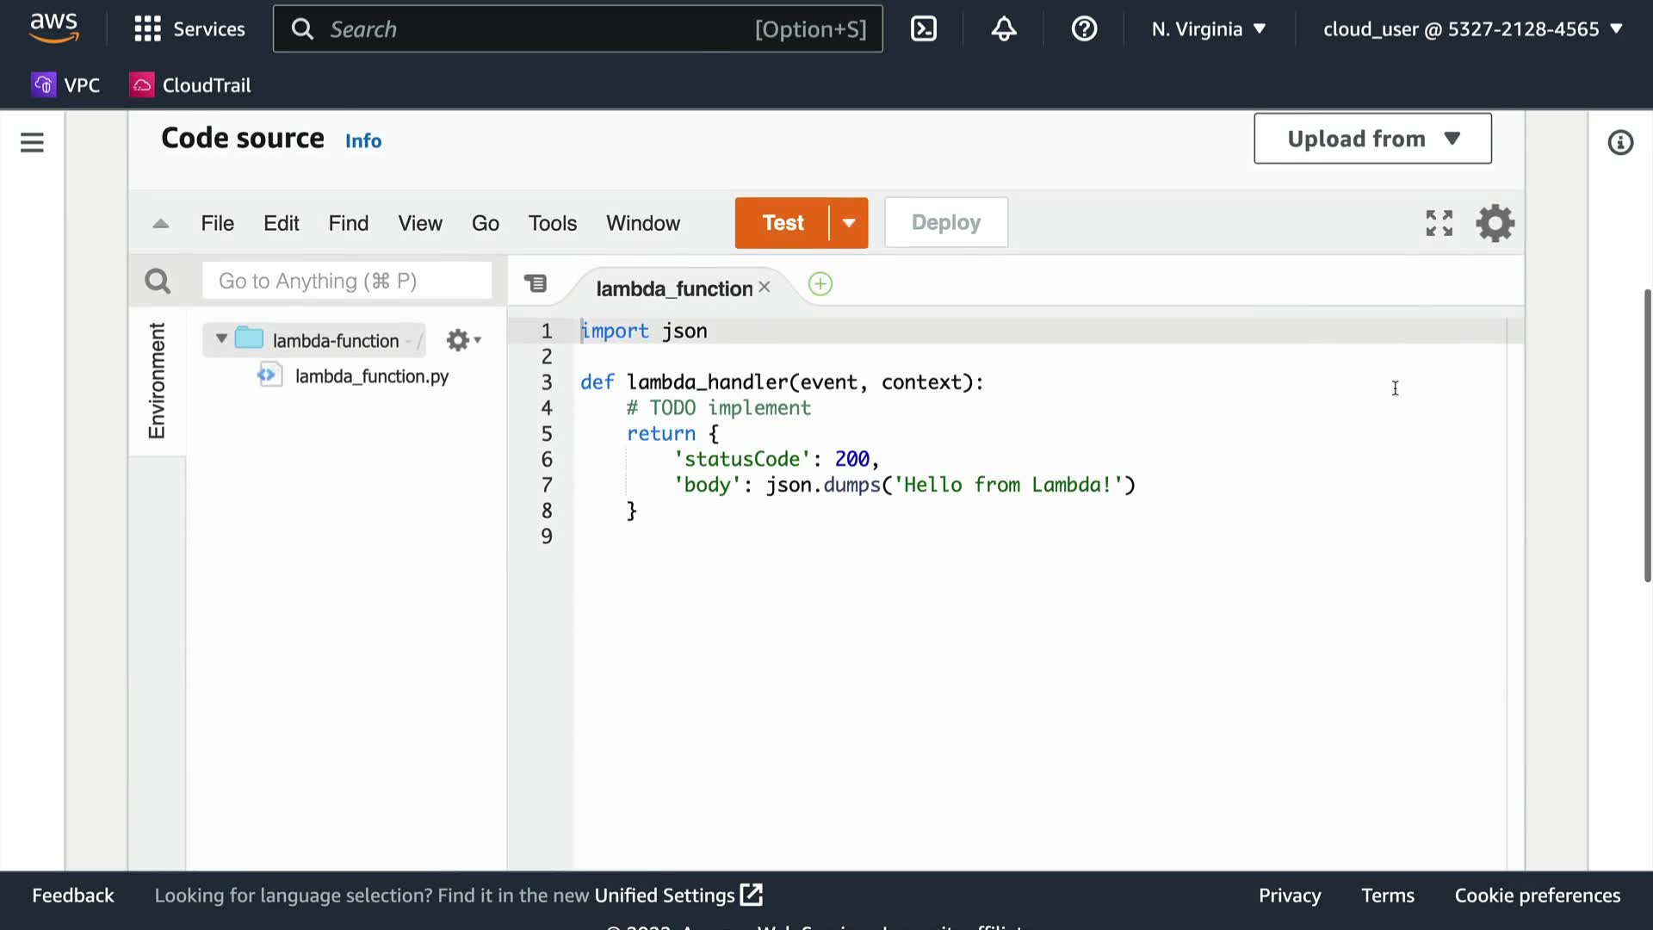The image size is (1653, 930).
Task: Open Test button dropdown arrow
Action: 849,223
